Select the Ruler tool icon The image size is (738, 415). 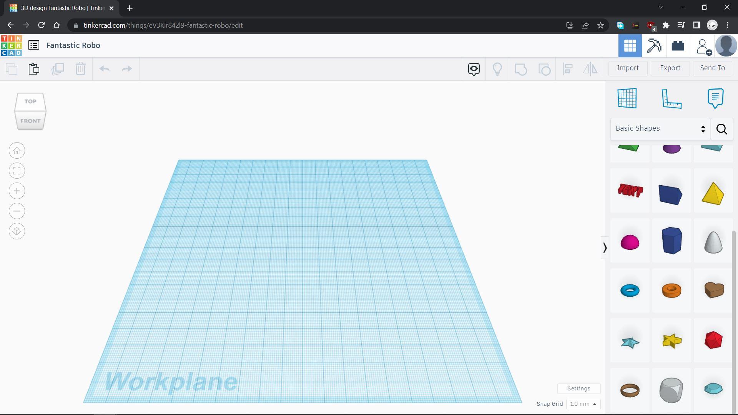coord(671,98)
